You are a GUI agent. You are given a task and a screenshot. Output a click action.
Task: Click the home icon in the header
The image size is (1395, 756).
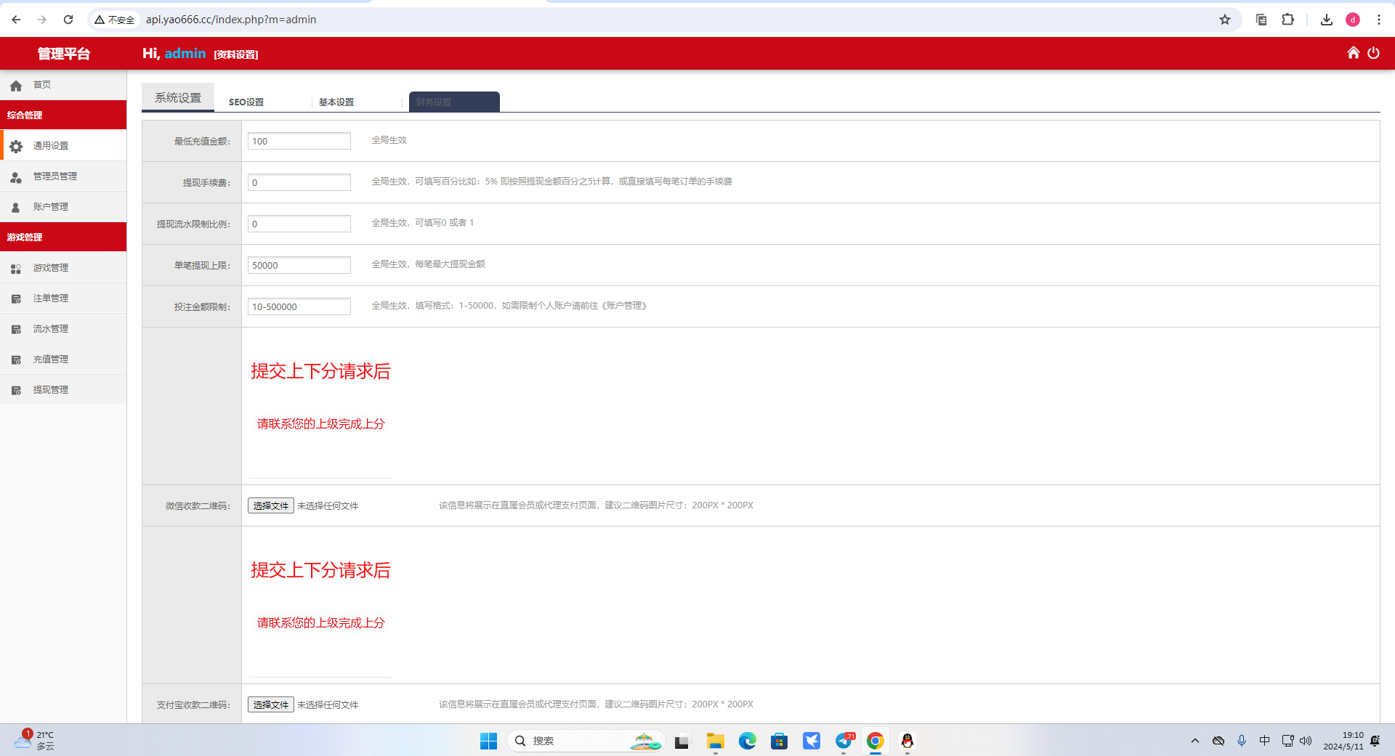[x=1353, y=53]
